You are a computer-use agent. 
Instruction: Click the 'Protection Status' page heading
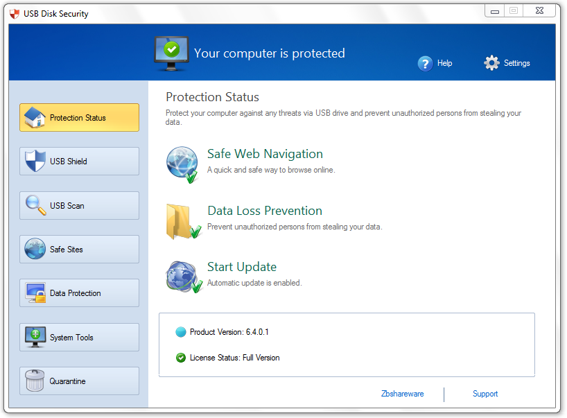click(212, 97)
